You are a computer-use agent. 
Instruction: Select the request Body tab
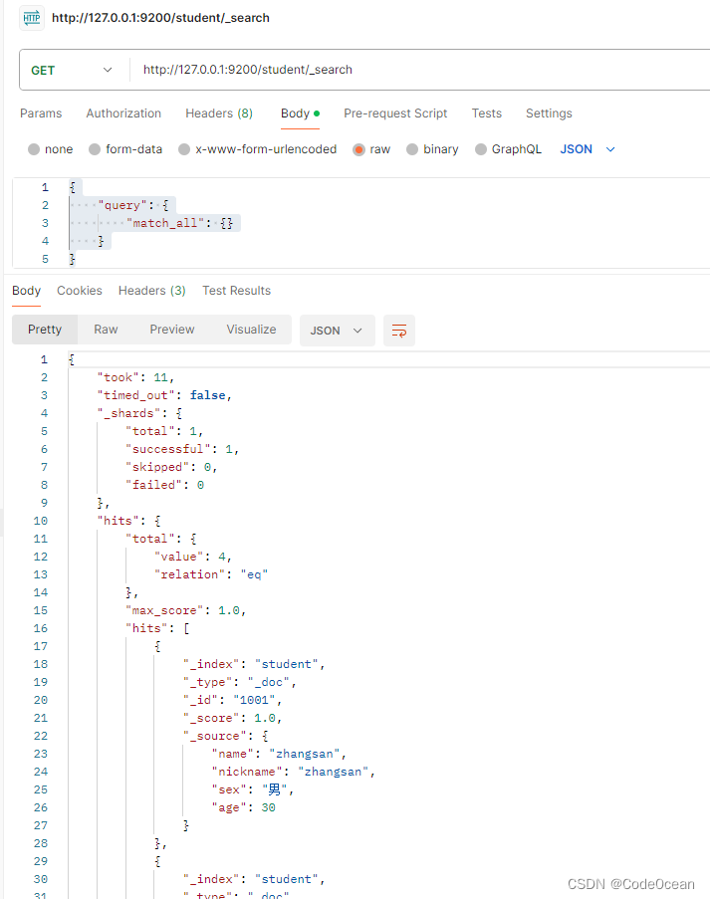click(x=300, y=113)
